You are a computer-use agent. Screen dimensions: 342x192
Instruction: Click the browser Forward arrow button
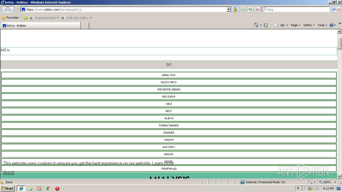tap(11, 9)
